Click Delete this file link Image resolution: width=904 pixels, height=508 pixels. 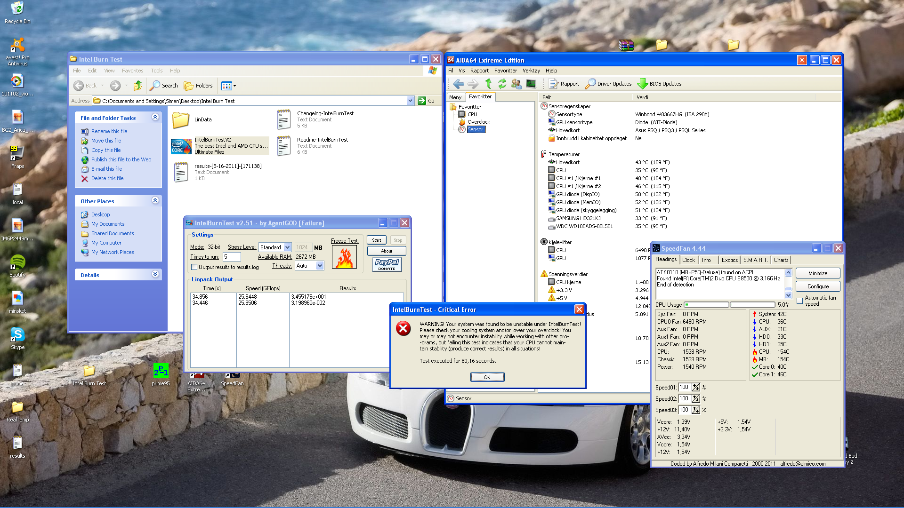click(x=107, y=178)
